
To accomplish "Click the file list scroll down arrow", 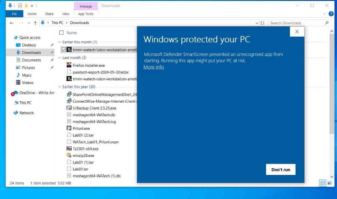I will click(332, 177).
